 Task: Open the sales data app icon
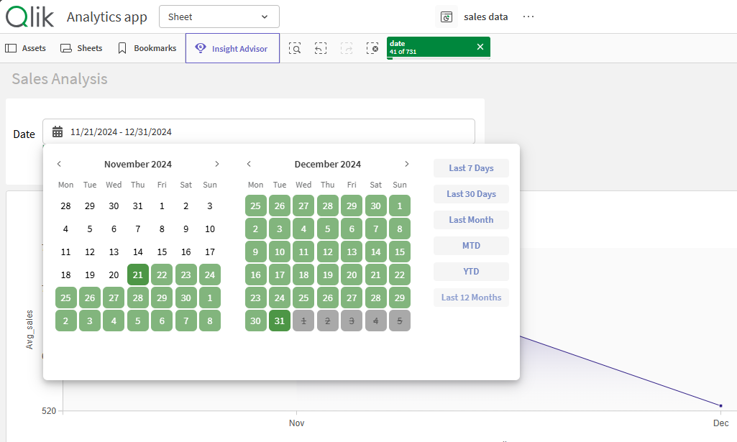tap(447, 17)
